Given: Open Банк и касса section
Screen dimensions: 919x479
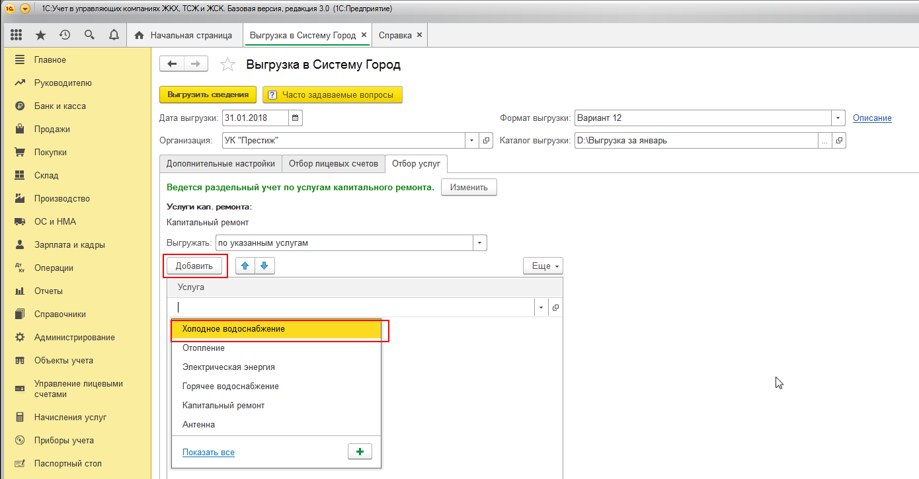Looking at the screenshot, I should tap(77, 106).
